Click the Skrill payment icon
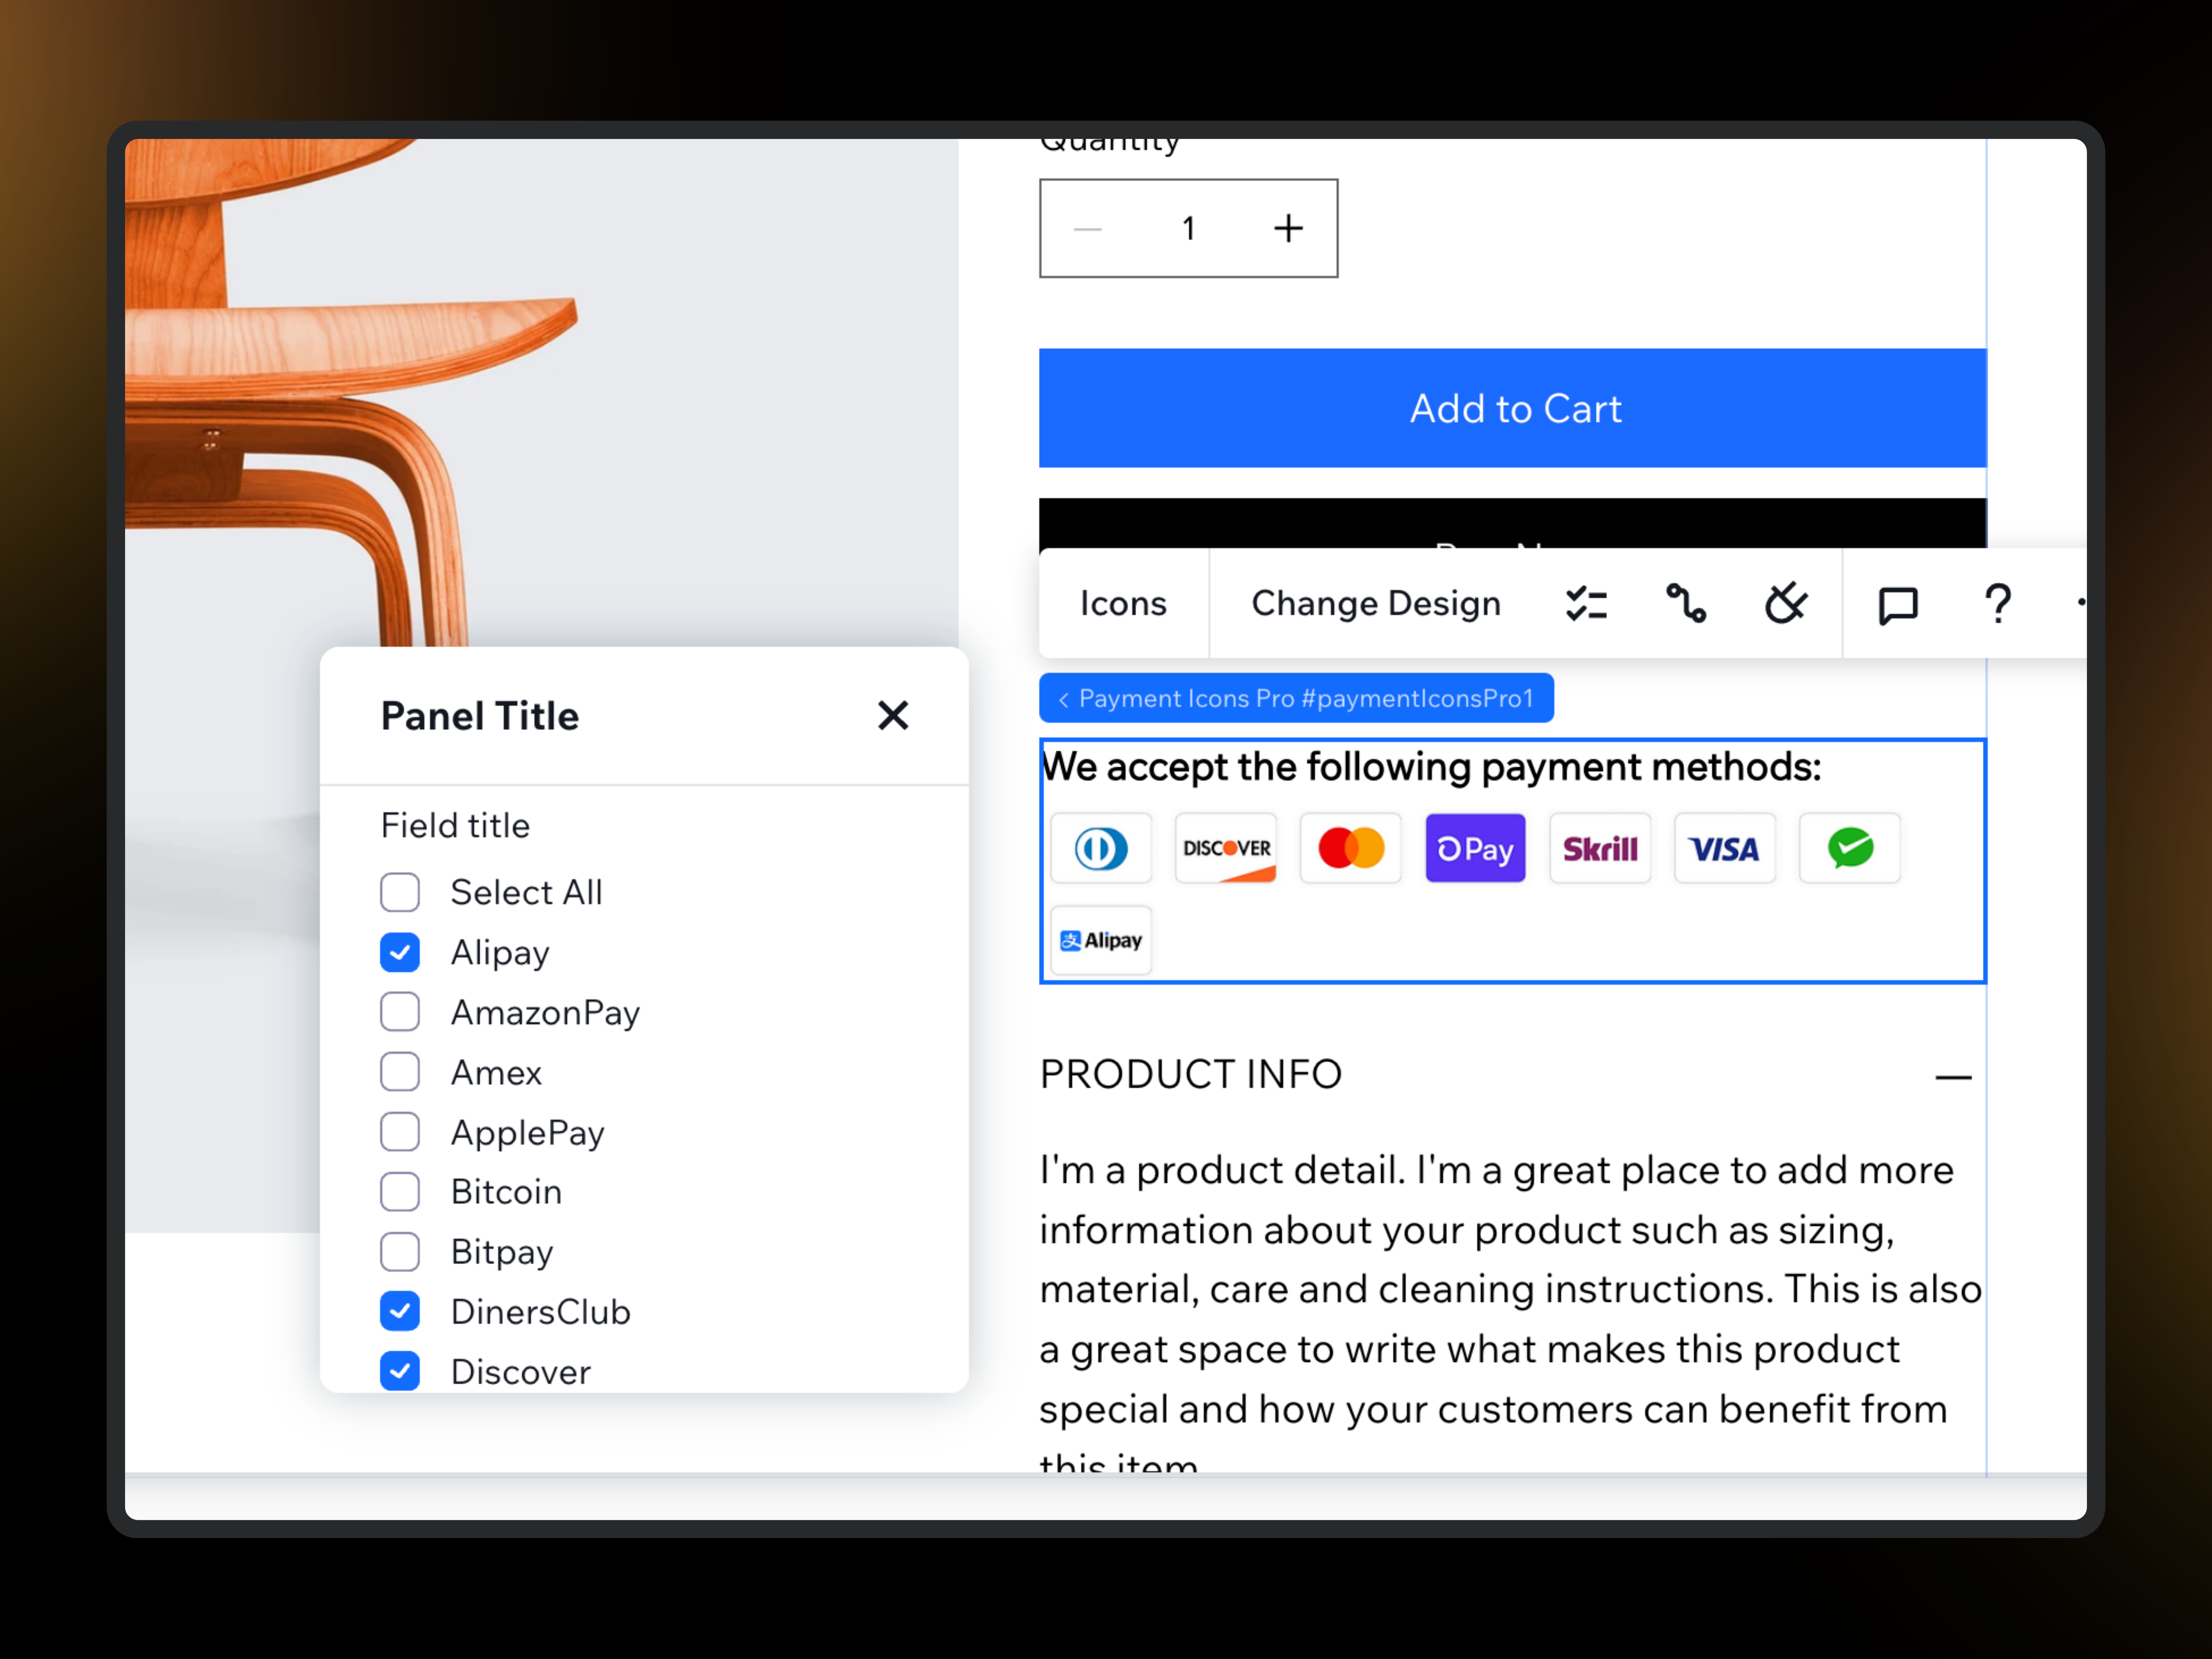 tap(1600, 849)
